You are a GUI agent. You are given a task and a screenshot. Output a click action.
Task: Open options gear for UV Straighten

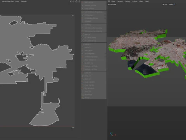point(105,54)
